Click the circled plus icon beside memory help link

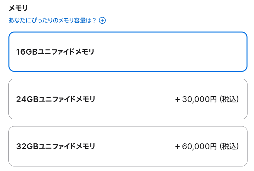[x=102, y=20]
